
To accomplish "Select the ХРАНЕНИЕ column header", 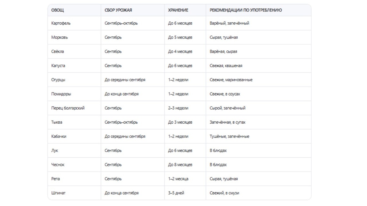I will click(x=178, y=10).
